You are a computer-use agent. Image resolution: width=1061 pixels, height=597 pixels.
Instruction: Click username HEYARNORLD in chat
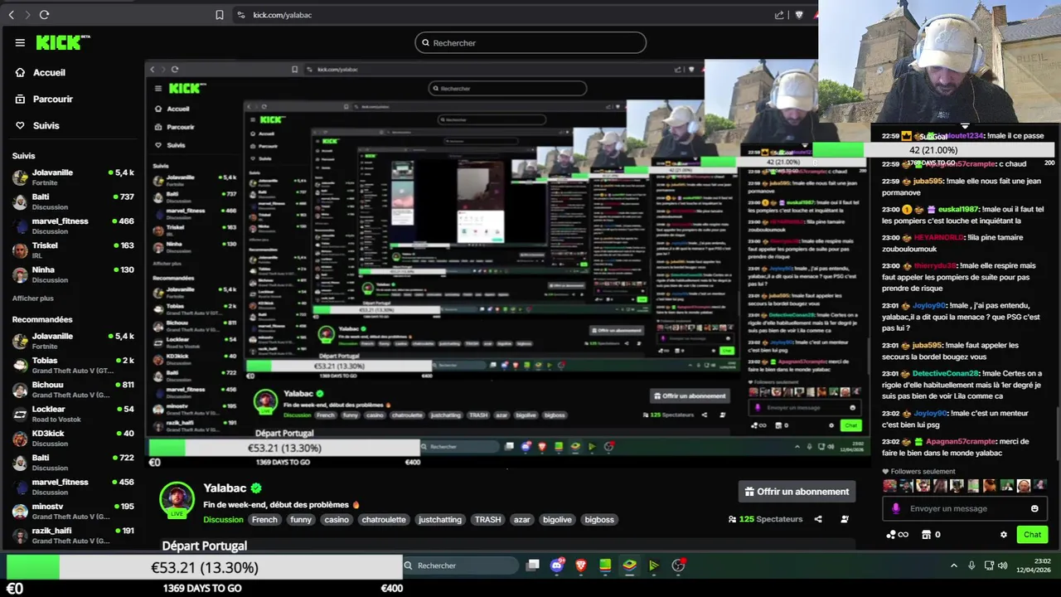tap(939, 237)
